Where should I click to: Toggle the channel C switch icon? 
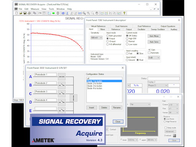click(62, 93)
